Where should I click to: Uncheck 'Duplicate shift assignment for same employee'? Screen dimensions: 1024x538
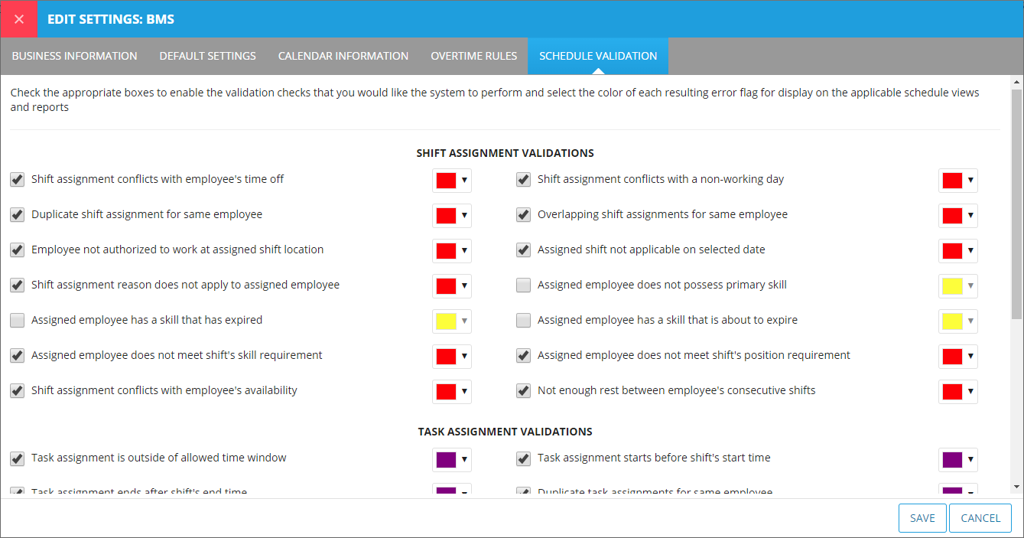(x=17, y=215)
